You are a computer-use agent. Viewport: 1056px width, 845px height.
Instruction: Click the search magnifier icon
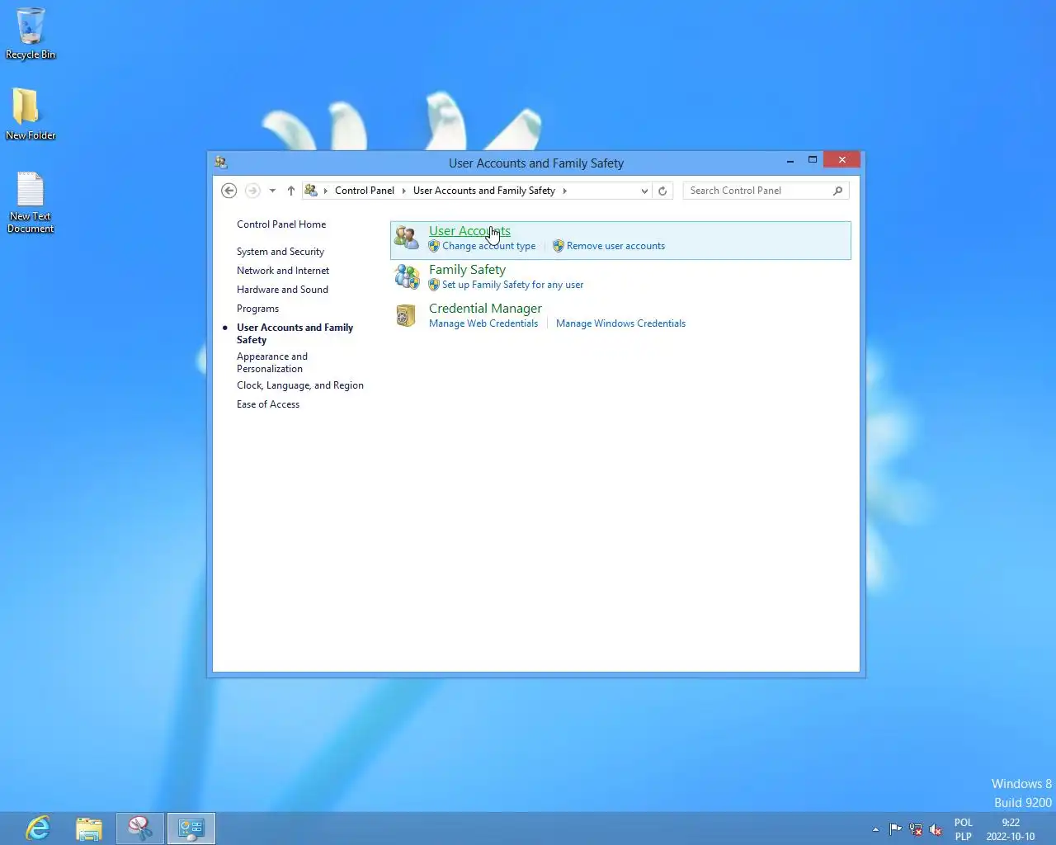pos(837,191)
